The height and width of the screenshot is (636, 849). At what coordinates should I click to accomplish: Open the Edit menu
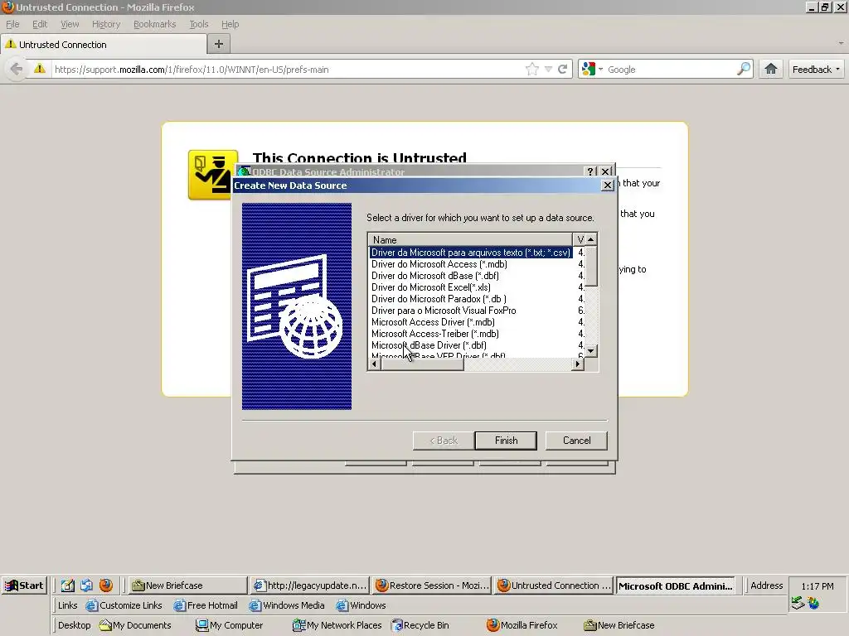click(x=40, y=24)
